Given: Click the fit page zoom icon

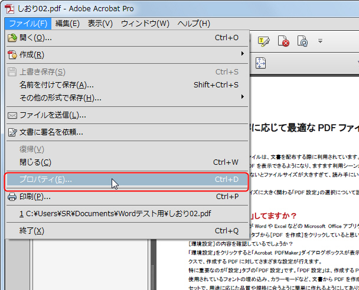Looking at the screenshot, I should point(260,63).
